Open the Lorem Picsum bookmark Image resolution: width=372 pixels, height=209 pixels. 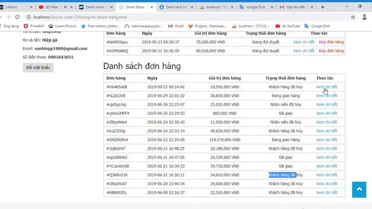point(62,26)
